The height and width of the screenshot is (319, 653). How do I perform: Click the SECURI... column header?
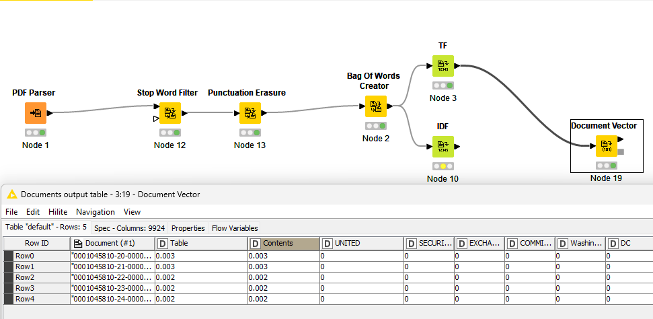[429, 243]
